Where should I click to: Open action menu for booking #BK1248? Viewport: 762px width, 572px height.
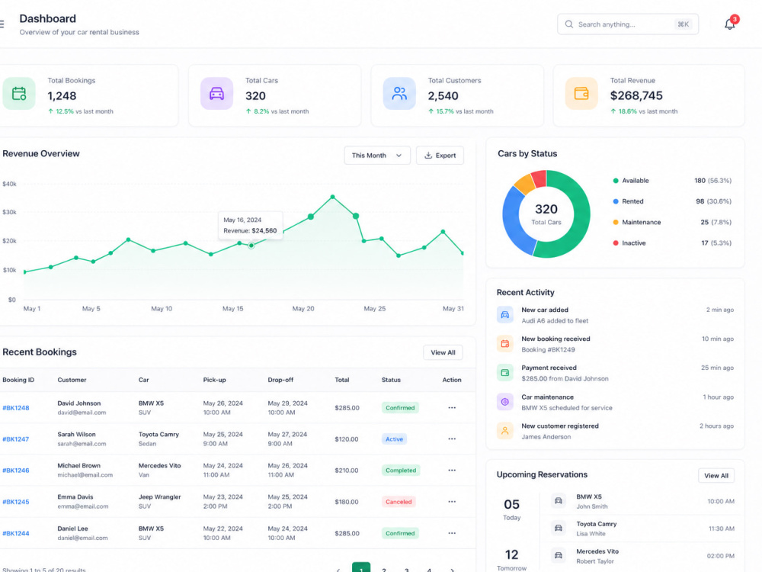pyautogui.click(x=452, y=407)
